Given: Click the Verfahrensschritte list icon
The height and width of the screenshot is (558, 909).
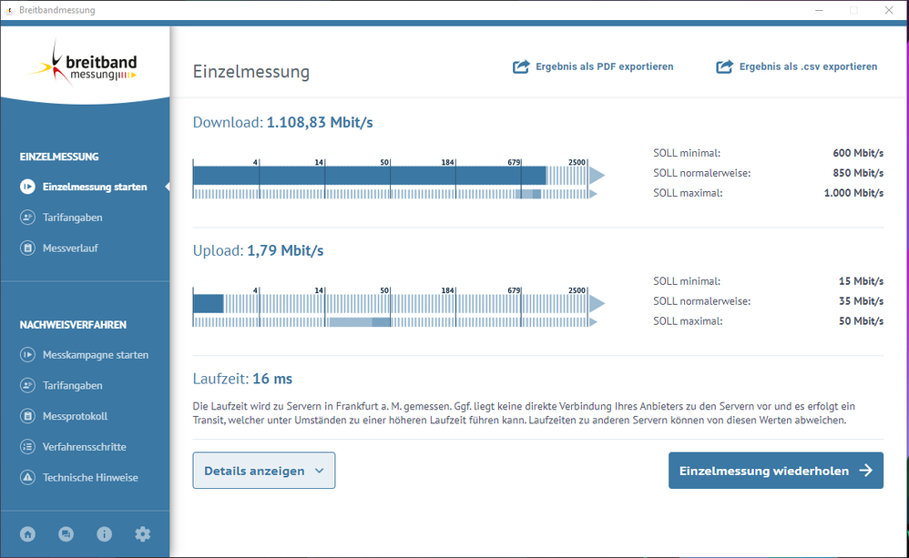Looking at the screenshot, I should (27, 447).
